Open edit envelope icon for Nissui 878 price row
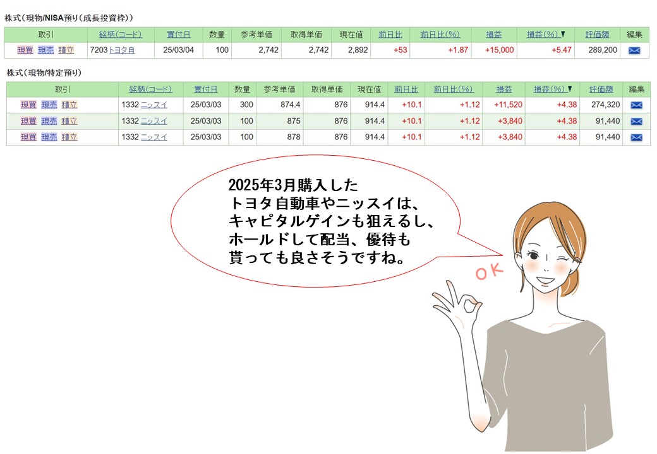This screenshot has height=454, width=657. coord(636,137)
